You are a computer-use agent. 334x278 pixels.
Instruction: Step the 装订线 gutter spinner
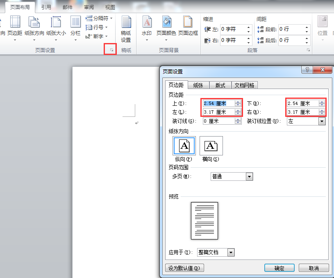click(x=238, y=121)
